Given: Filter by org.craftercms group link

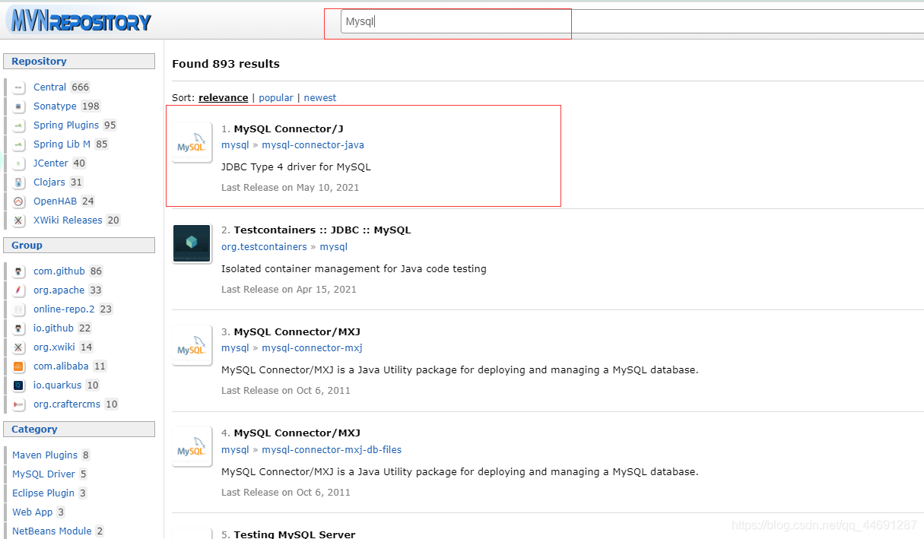Looking at the screenshot, I should (67, 404).
